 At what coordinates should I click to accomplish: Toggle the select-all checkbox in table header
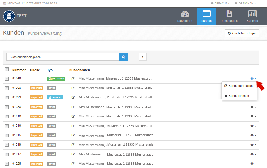[x=7, y=70]
